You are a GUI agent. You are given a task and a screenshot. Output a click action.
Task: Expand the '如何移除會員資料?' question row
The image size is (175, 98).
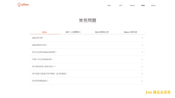87,81
